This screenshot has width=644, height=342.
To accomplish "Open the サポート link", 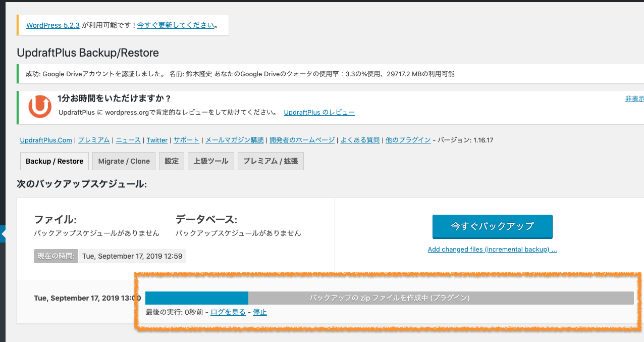I will (186, 140).
